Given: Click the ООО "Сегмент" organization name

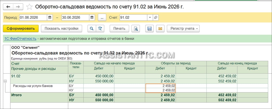Looking at the screenshot, I should point(25,47).
